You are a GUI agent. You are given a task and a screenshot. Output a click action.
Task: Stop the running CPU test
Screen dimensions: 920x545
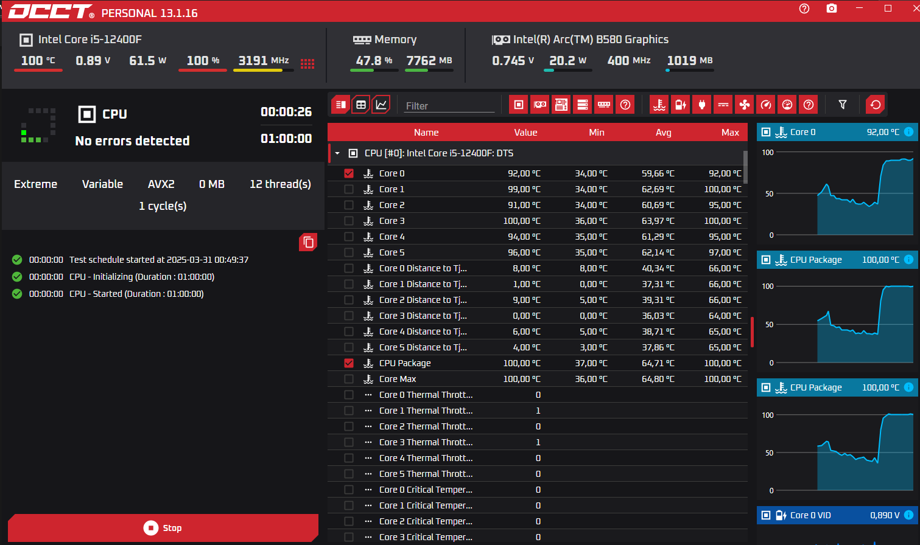click(x=163, y=528)
